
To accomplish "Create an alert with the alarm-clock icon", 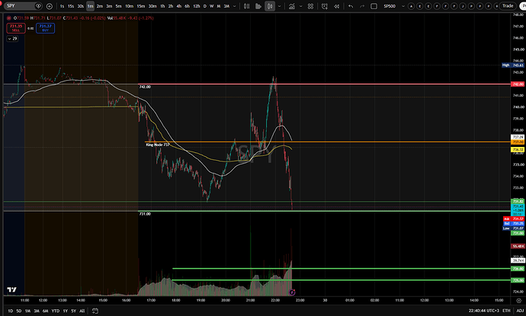I will (325, 6).
